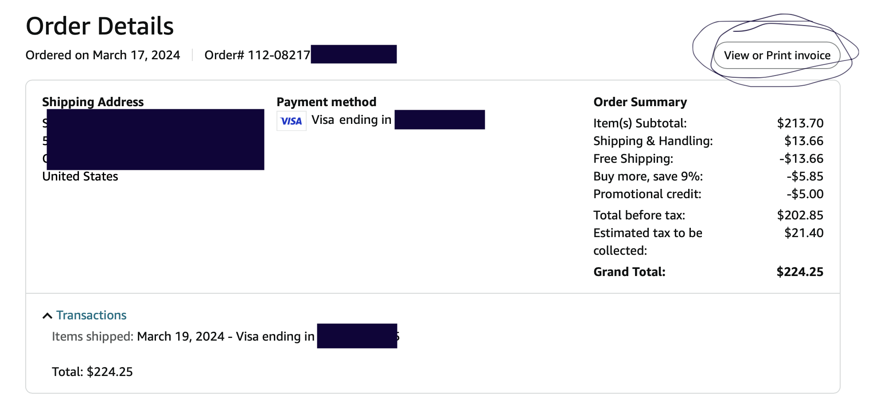896x399 pixels.
Task: Click the Order Summary heading
Action: point(640,102)
